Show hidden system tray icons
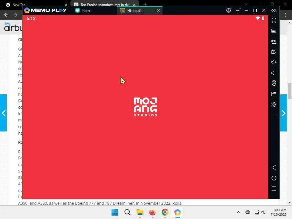 (239, 212)
